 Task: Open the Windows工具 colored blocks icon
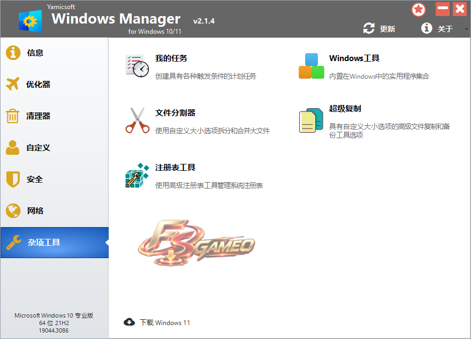click(312, 66)
